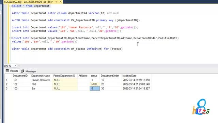This screenshot has height=123, width=218.
Task: Select row 1 header in results grid
Action: coord(8,80)
